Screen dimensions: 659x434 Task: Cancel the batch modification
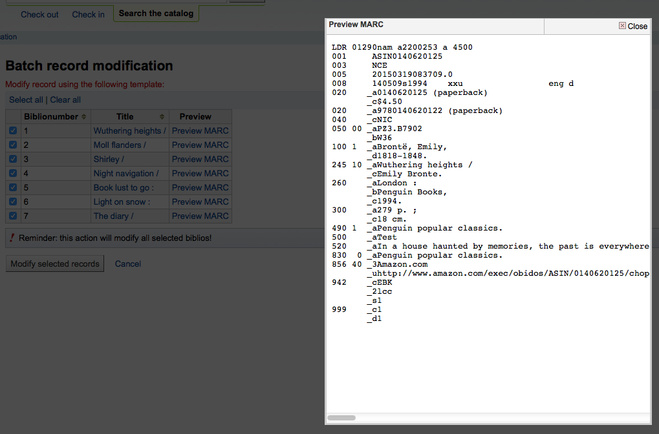[128, 263]
